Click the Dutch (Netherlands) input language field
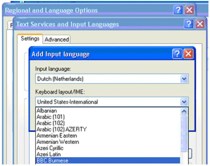 pos(108,79)
